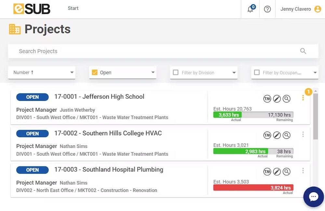Click the T&M icon for Jefferson High School
This screenshot has height=211, width=325.
click(267, 99)
